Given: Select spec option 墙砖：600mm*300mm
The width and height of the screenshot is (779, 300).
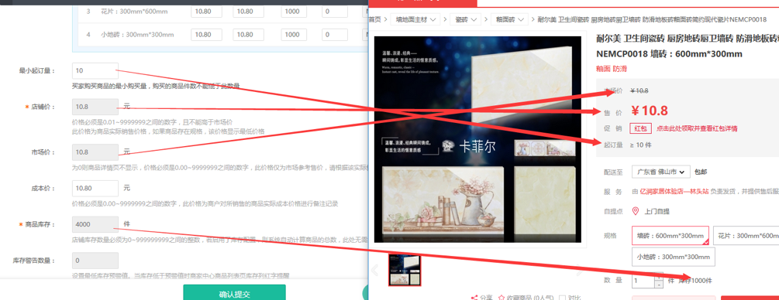Looking at the screenshot, I should [670, 236].
